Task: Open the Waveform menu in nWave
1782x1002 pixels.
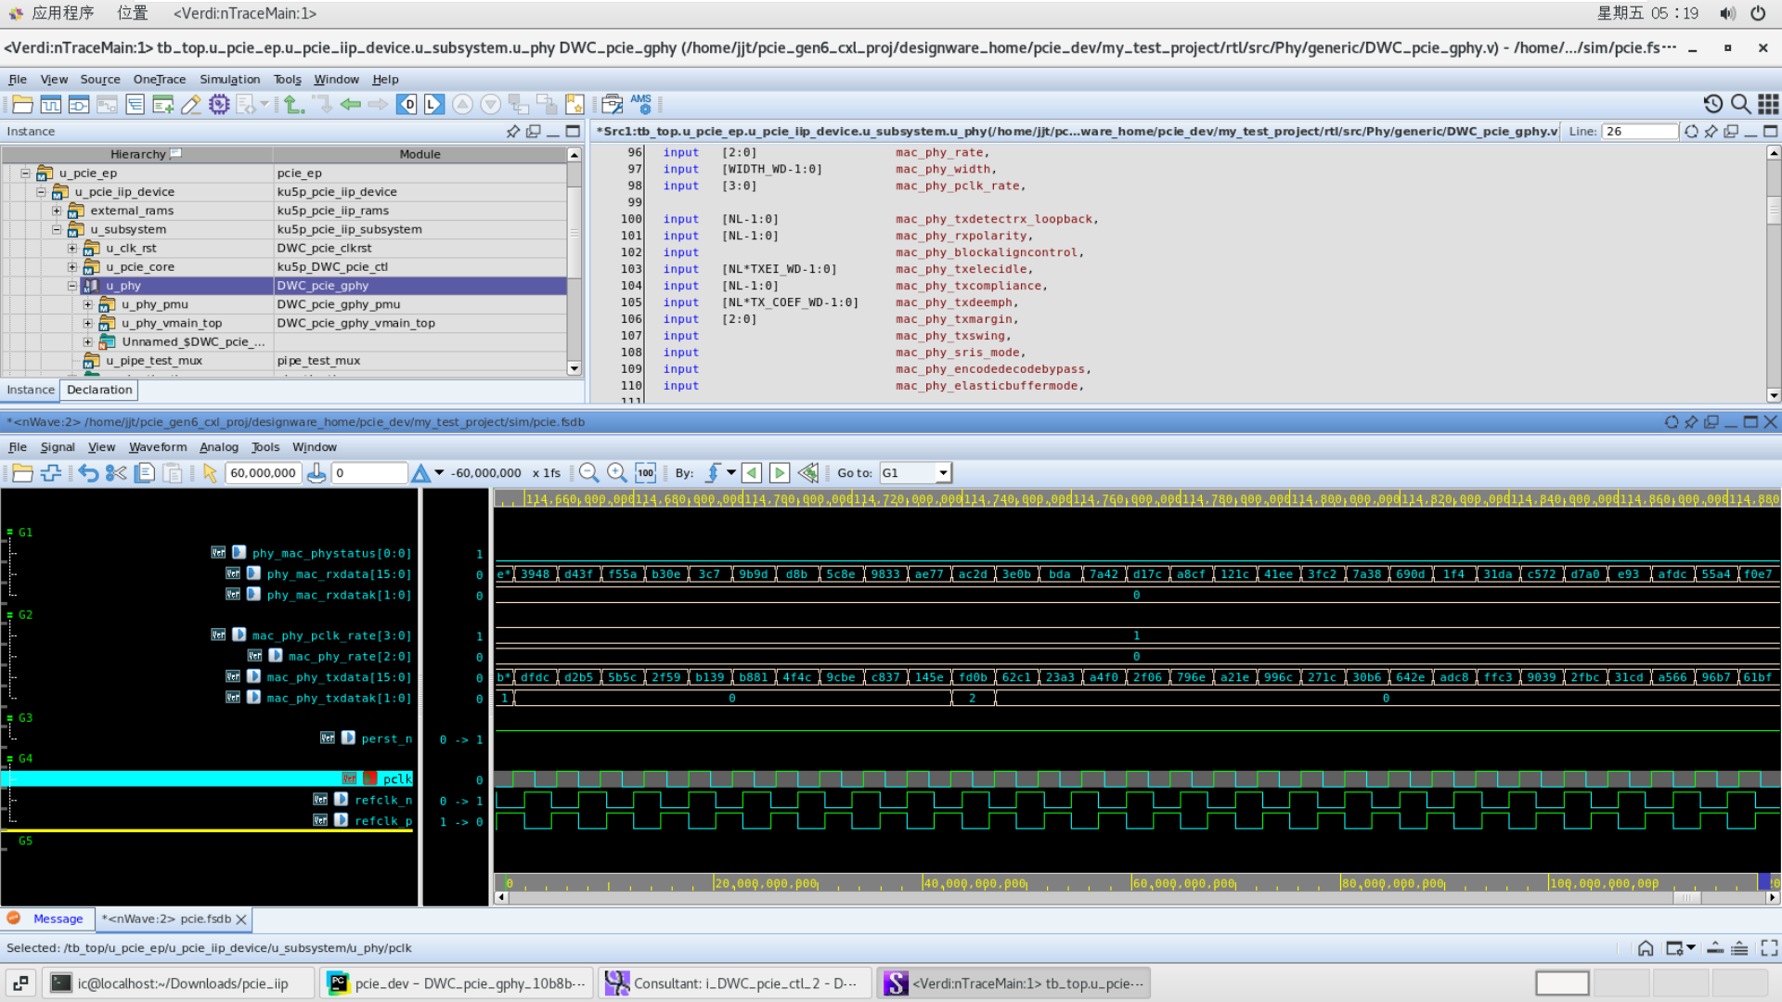Action: click(x=158, y=447)
